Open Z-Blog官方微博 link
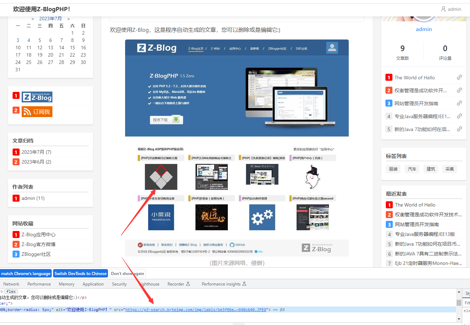 38,244
